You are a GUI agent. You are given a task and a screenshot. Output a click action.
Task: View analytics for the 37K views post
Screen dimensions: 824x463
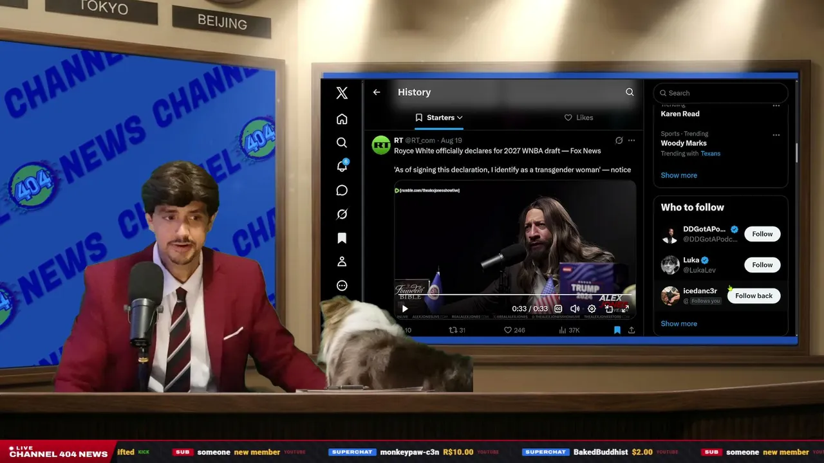point(569,330)
